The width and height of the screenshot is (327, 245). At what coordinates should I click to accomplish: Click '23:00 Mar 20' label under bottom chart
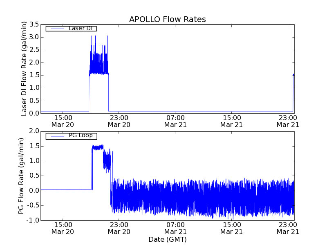coord(119,228)
